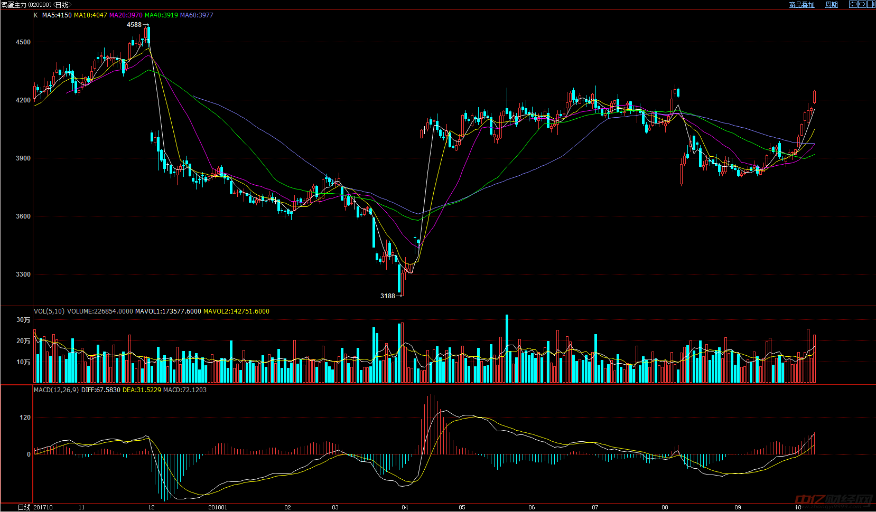Image resolution: width=876 pixels, height=512 pixels.
Task: Click the left arrow navigation icon
Action: pyautogui.click(x=853, y=4)
